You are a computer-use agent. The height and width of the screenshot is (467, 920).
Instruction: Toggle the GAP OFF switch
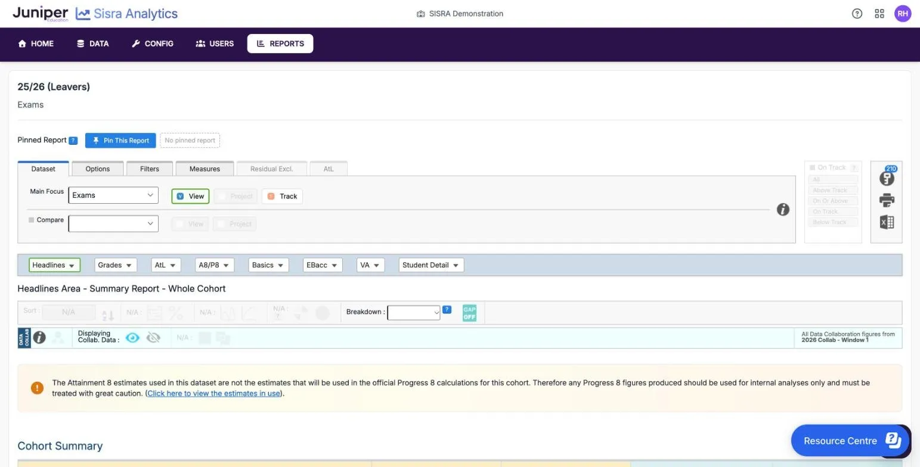coord(469,313)
